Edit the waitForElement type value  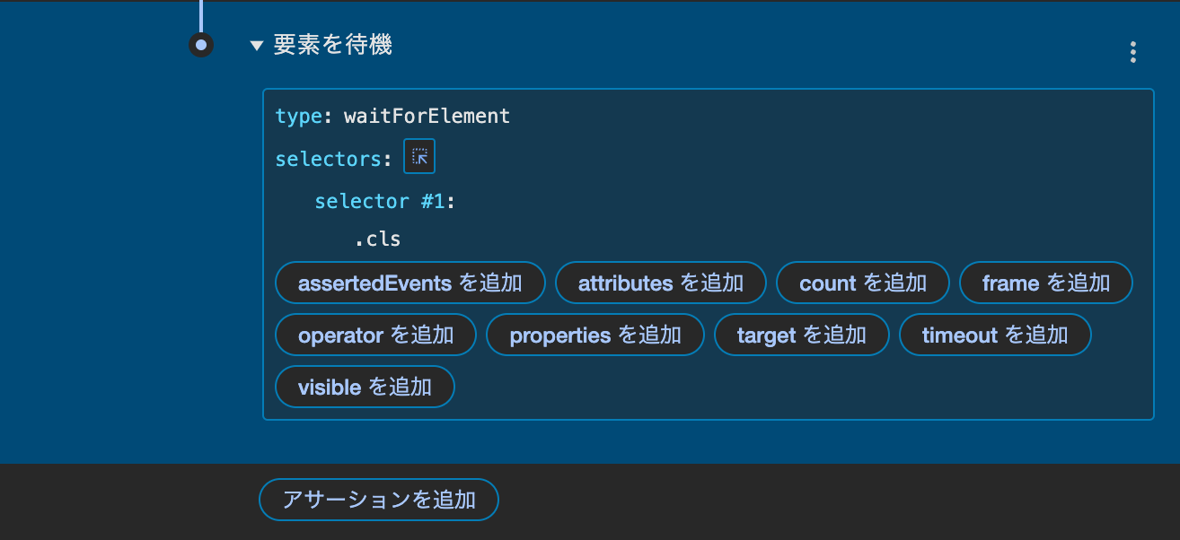(427, 116)
